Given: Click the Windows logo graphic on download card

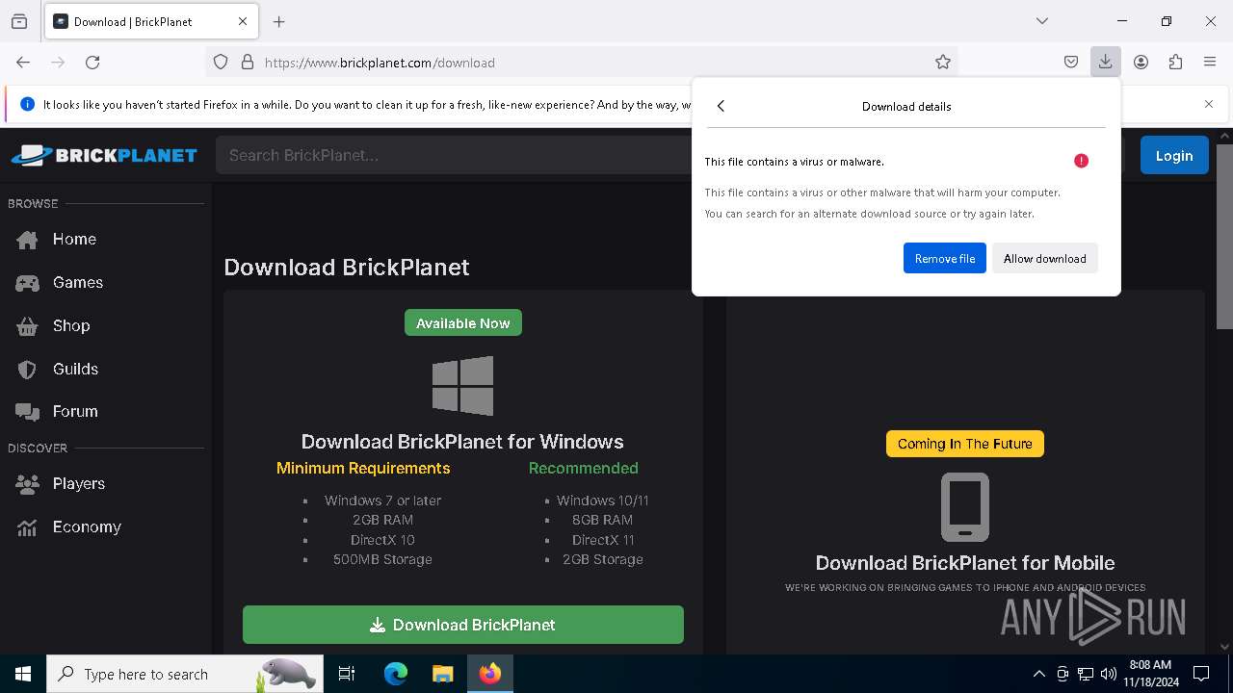Looking at the screenshot, I should pyautogui.click(x=462, y=385).
